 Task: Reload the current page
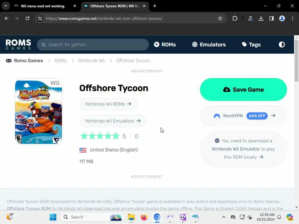click(x=27, y=18)
